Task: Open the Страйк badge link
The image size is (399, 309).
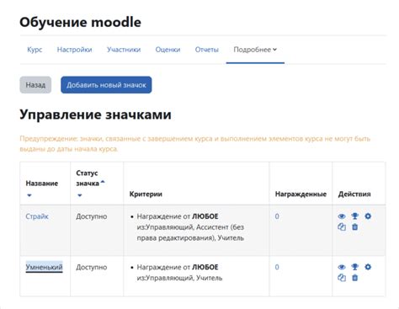Action: [37, 216]
